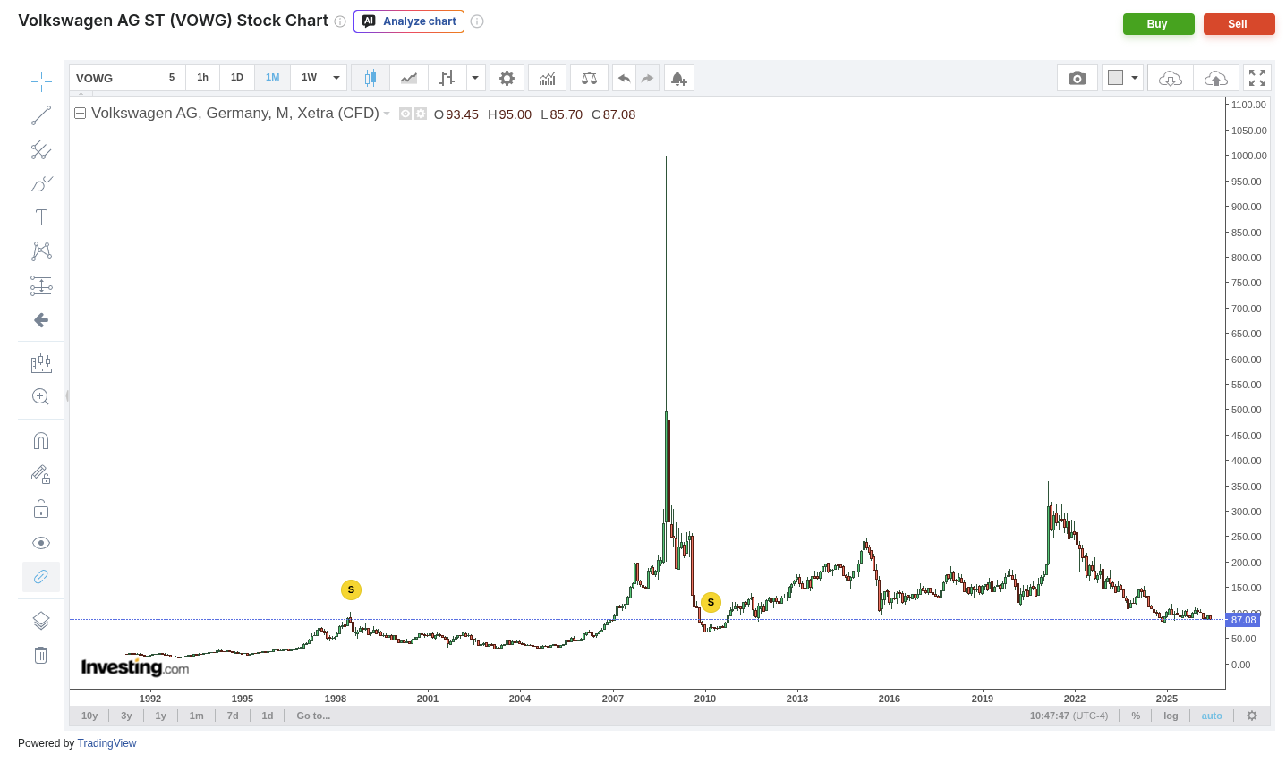The height and width of the screenshot is (763, 1286).
Task: Select the pitchfork drawing tool
Action: (x=41, y=149)
